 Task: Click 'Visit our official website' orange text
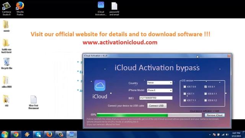pyautogui.click(x=120, y=34)
